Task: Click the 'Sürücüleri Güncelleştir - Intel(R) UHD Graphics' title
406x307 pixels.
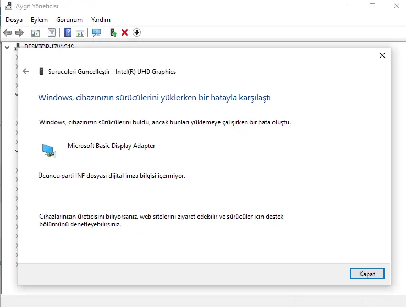Action: coord(112,72)
